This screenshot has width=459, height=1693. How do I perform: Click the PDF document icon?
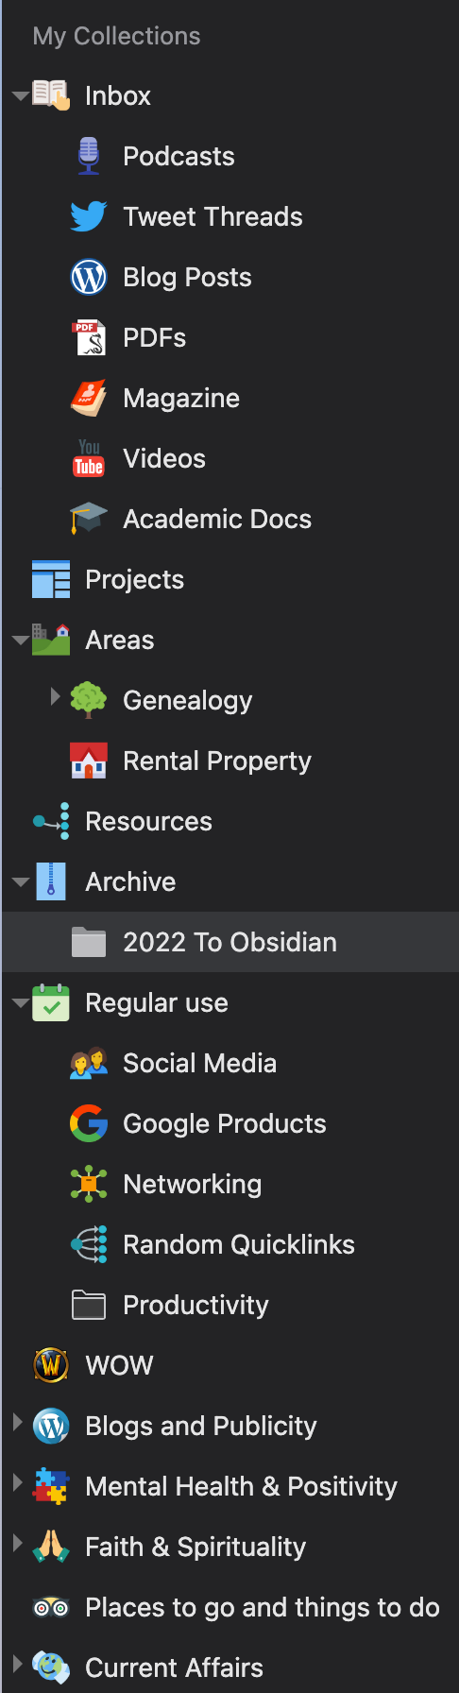[x=89, y=337]
